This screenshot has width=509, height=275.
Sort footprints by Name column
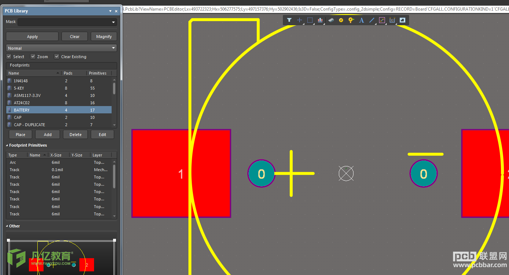coord(34,73)
